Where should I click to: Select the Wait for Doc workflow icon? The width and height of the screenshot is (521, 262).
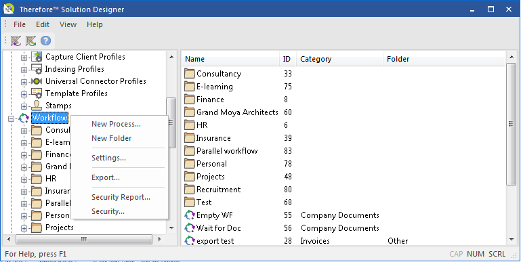point(190,228)
